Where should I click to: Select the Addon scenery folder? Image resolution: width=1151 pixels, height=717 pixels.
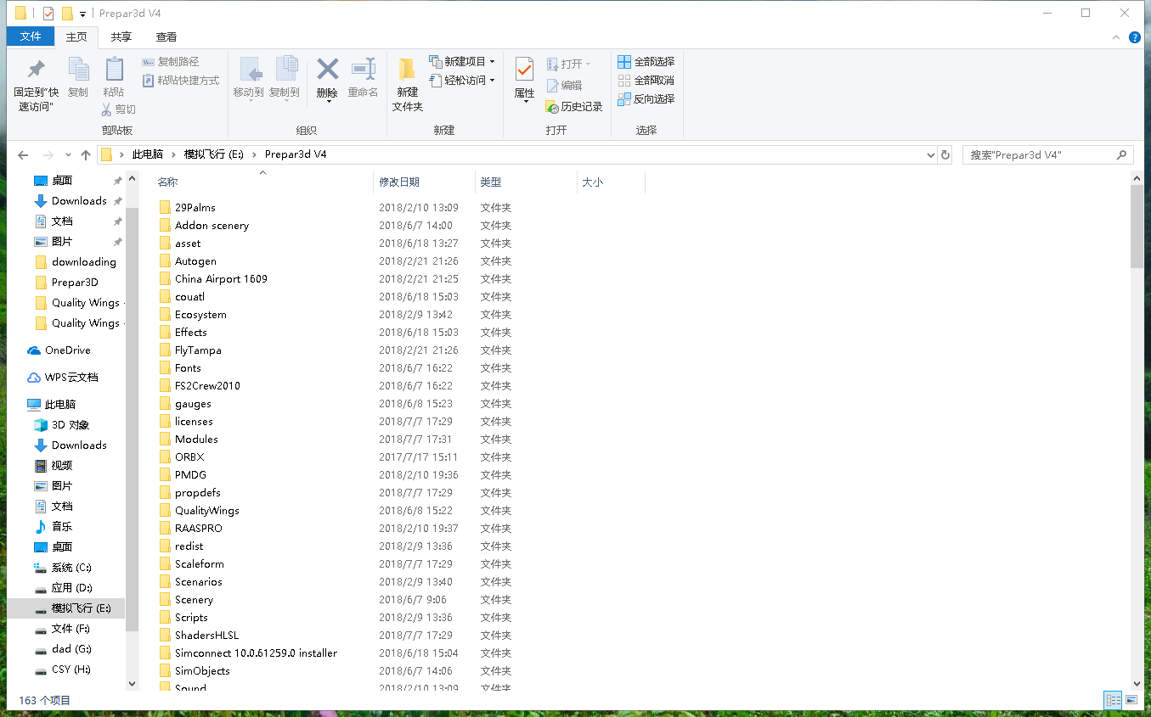pos(212,226)
